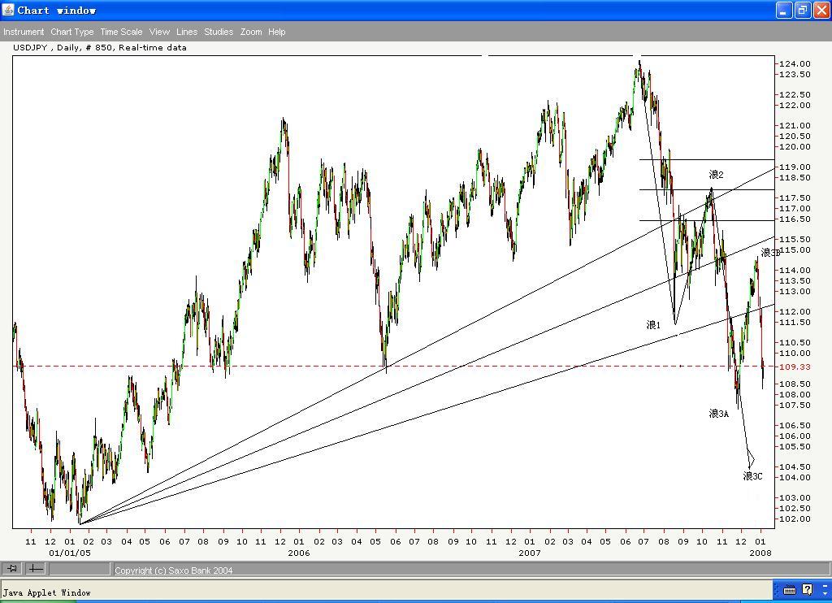Screen dimensions: 832x603
Task: Click the Copyright Saxo Bank 2004 text
Action: coord(174,570)
